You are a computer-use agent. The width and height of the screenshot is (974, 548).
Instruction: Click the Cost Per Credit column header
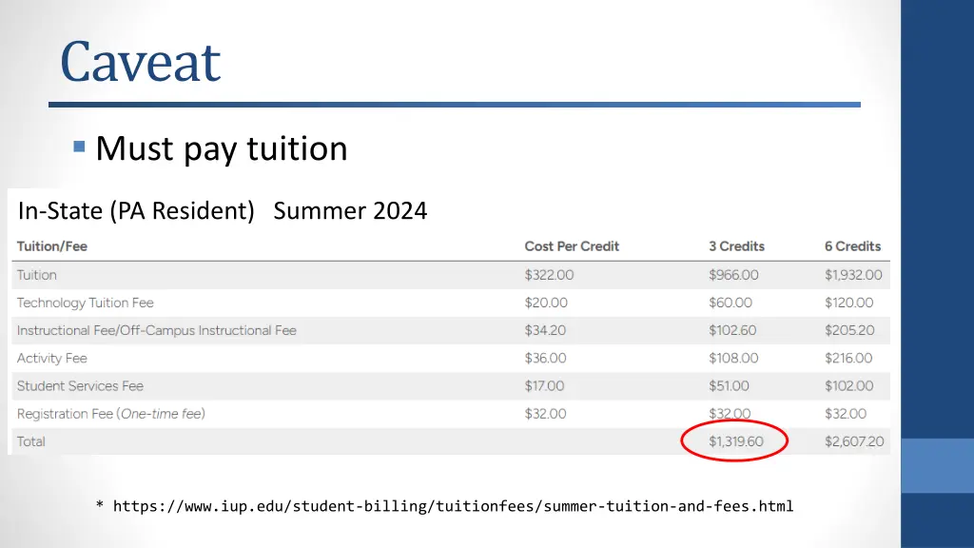[572, 246]
